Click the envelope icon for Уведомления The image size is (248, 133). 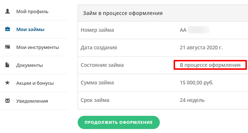point(7,100)
